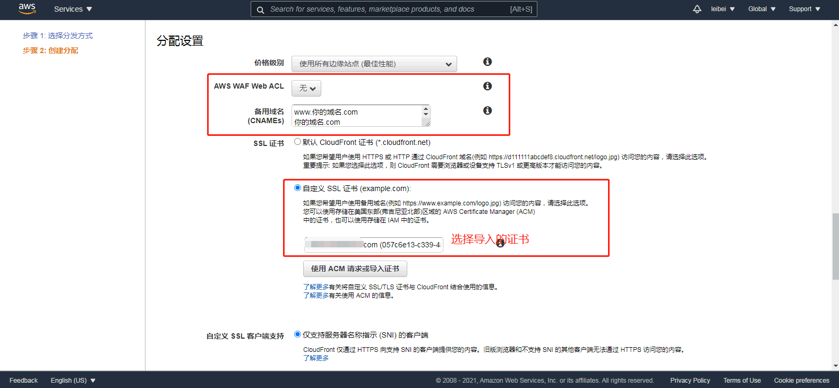839x388 pixels.
Task: Open 了解更多 link about using ACM
Action: pyautogui.click(x=316, y=295)
